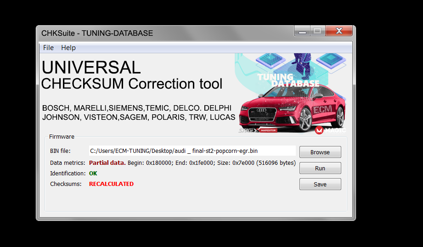This screenshot has width=423, height=247.
Task: Click the Browse button
Action: tap(320, 152)
